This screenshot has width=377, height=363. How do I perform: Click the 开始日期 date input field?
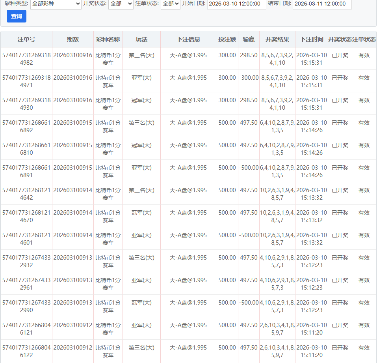click(236, 4)
